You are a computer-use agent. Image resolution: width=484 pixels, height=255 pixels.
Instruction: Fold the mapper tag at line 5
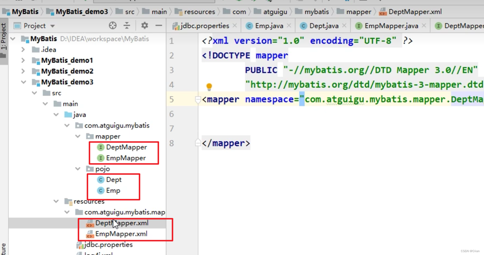pos(198,100)
